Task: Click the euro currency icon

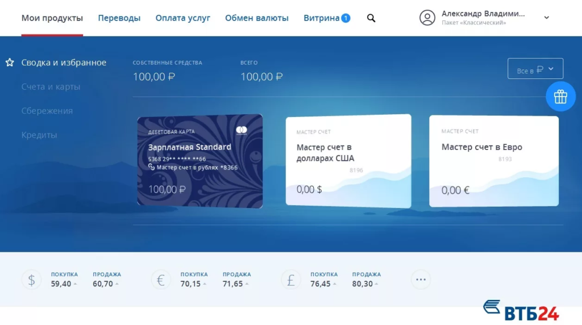Action: (x=161, y=280)
